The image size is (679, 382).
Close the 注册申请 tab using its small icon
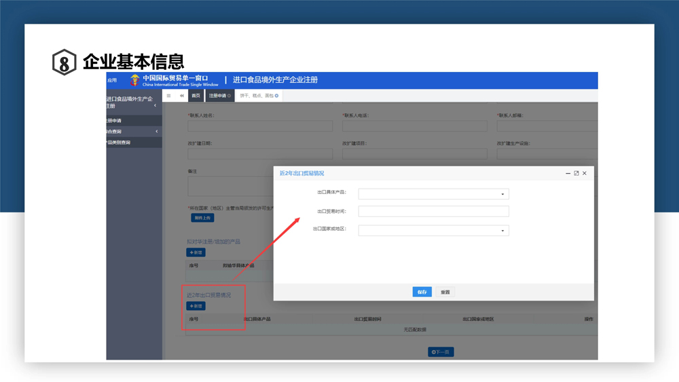tap(230, 96)
